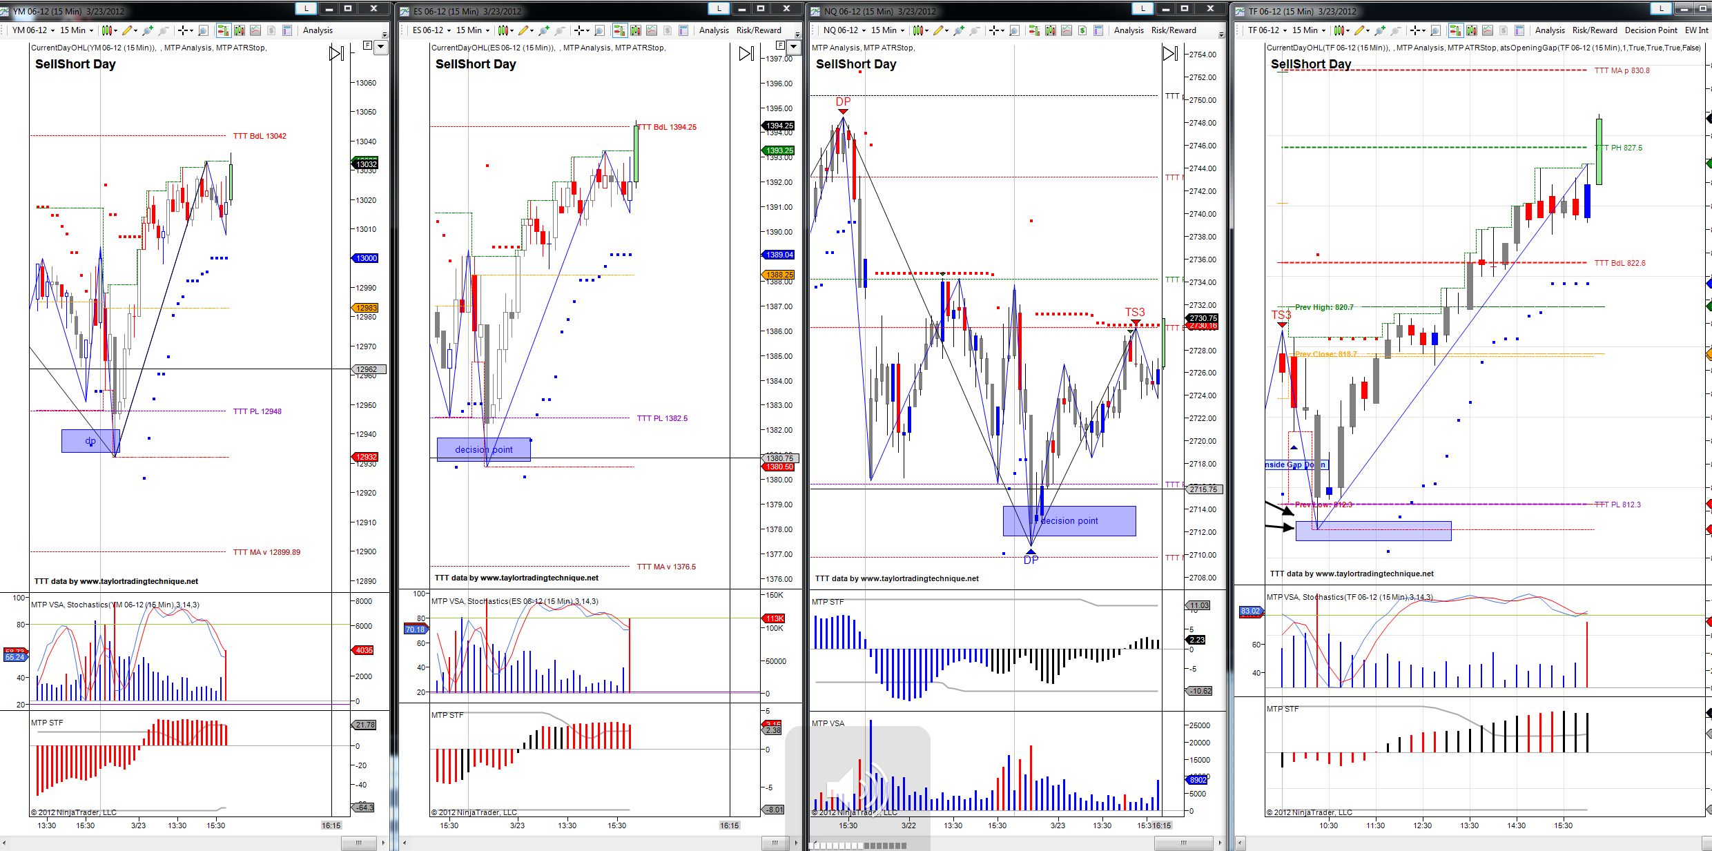This screenshot has height=851, width=1712.
Task: Open the Data Box icon in NQ chart
Action: tap(1014, 30)
